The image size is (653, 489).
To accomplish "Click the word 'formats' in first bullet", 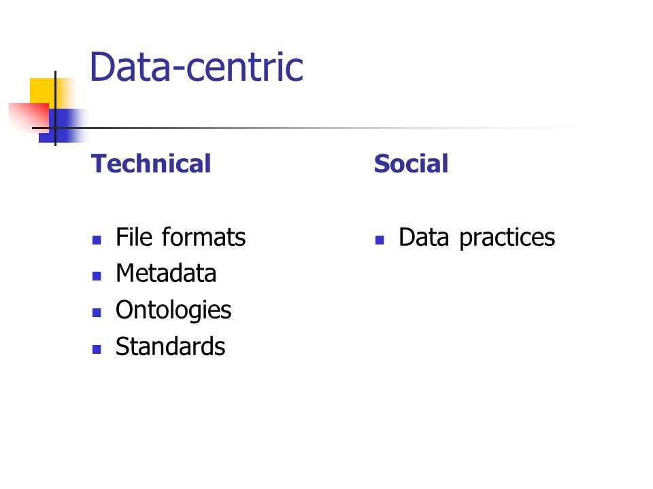I will tap(203, 237).
